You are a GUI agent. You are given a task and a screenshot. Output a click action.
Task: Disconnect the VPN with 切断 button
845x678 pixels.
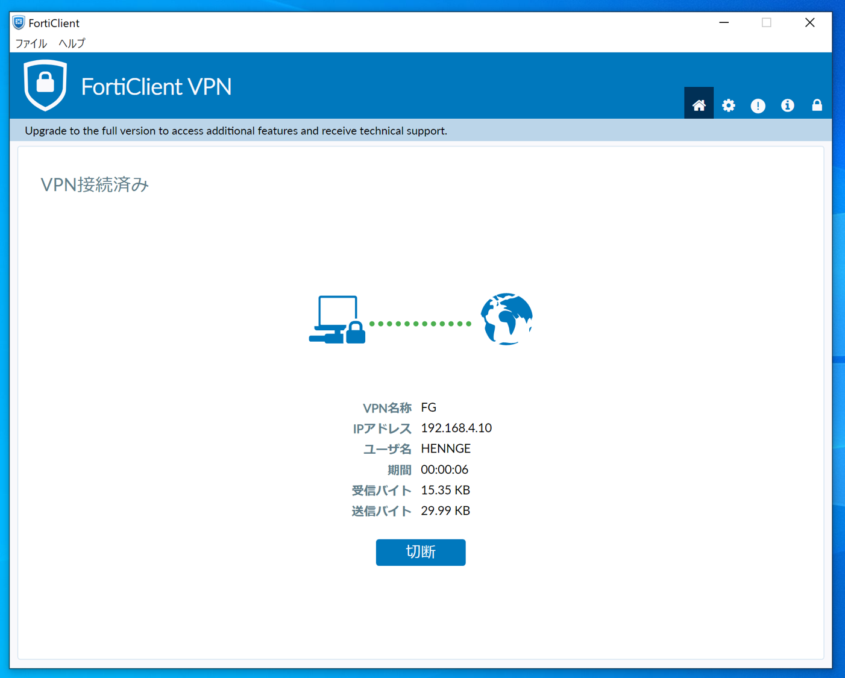[x=420, y=552]
